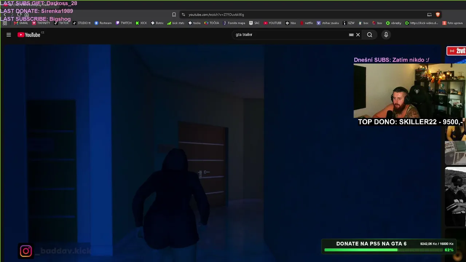Viewport: 466px width, 262px height.
Task: Bookmark this page from the address bar
Action: click(x=174, y=15)
